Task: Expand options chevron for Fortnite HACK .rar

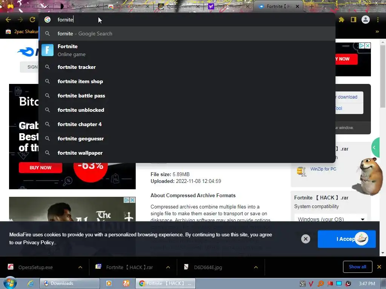Action: click(168, 268)
